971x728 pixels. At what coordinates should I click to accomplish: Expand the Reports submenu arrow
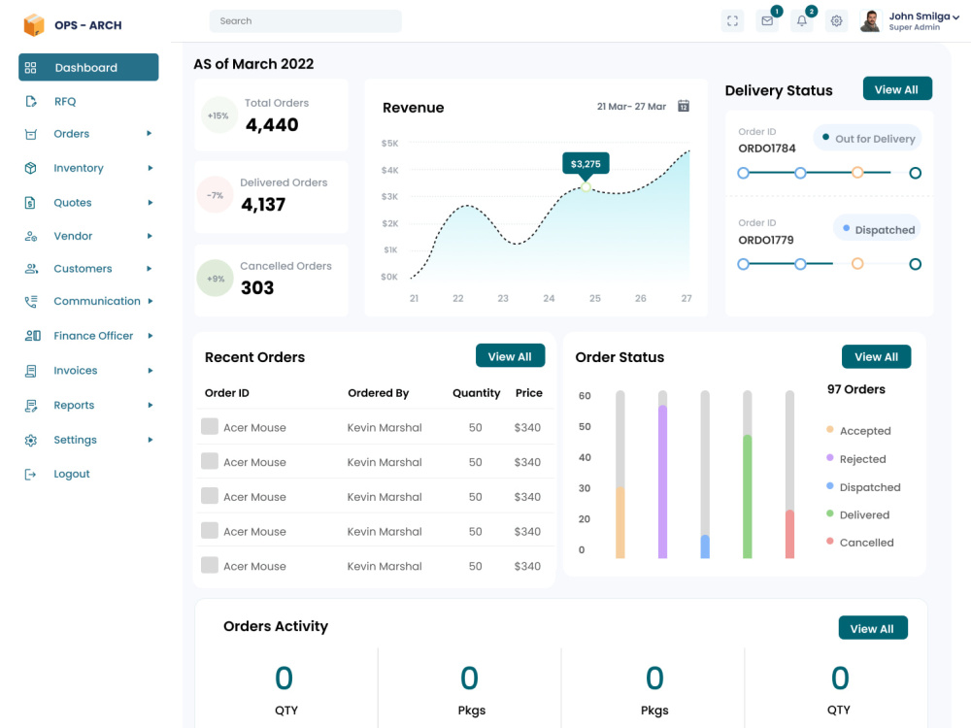(x=150, y=406)
